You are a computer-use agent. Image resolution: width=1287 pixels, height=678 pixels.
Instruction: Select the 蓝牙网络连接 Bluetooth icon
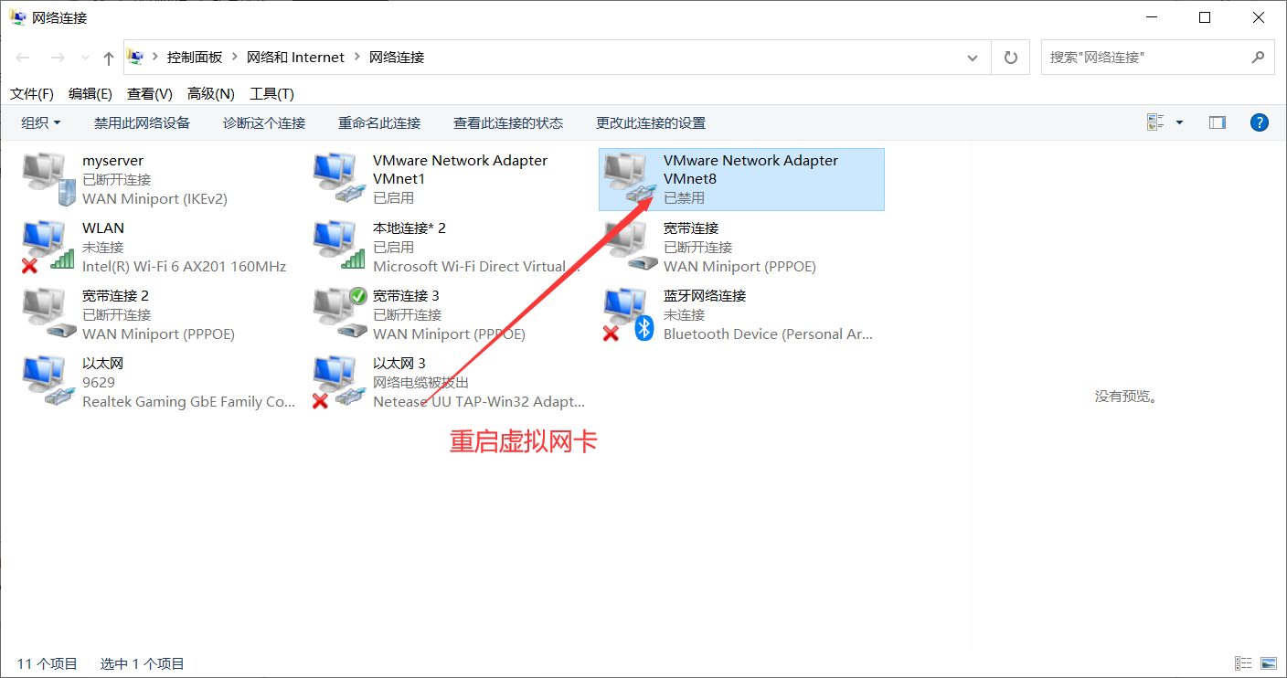tap(630, 314)
